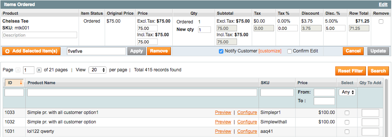Click the New qty input field
Image resolution: width=392 pixels, height=137 pixels.
(x=204, y=30)
